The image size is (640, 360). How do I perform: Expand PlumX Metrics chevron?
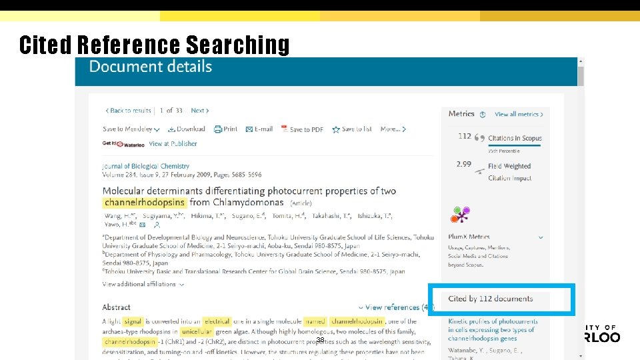point(541,237)
